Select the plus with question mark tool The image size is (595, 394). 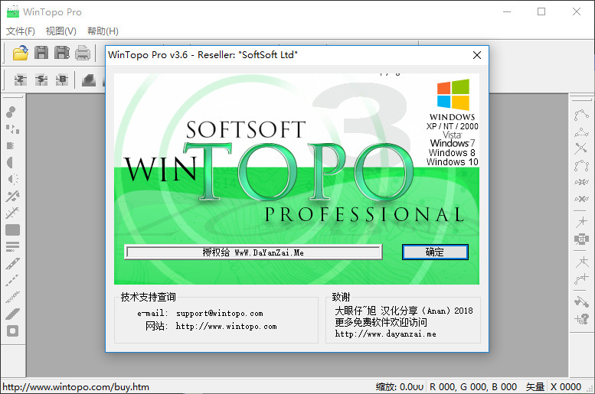pyautogui.click(x=581, y=318)
